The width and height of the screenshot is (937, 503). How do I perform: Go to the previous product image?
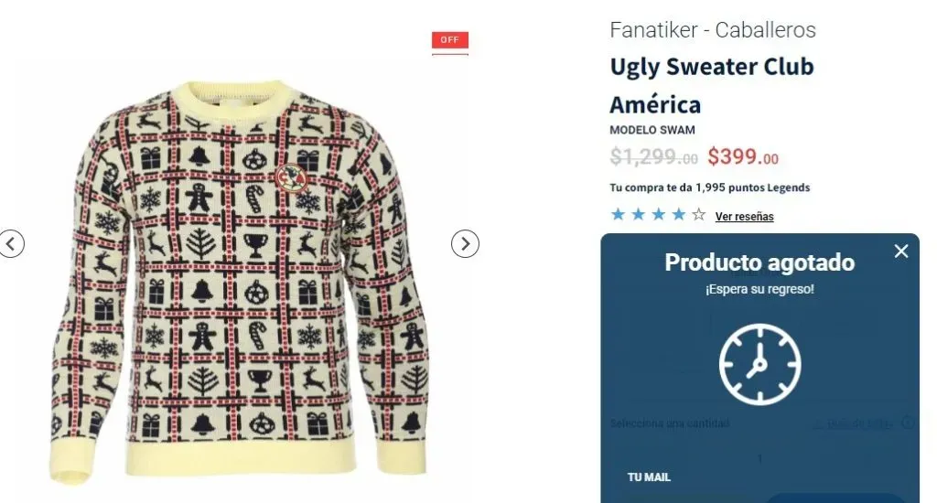coord(11,244)
